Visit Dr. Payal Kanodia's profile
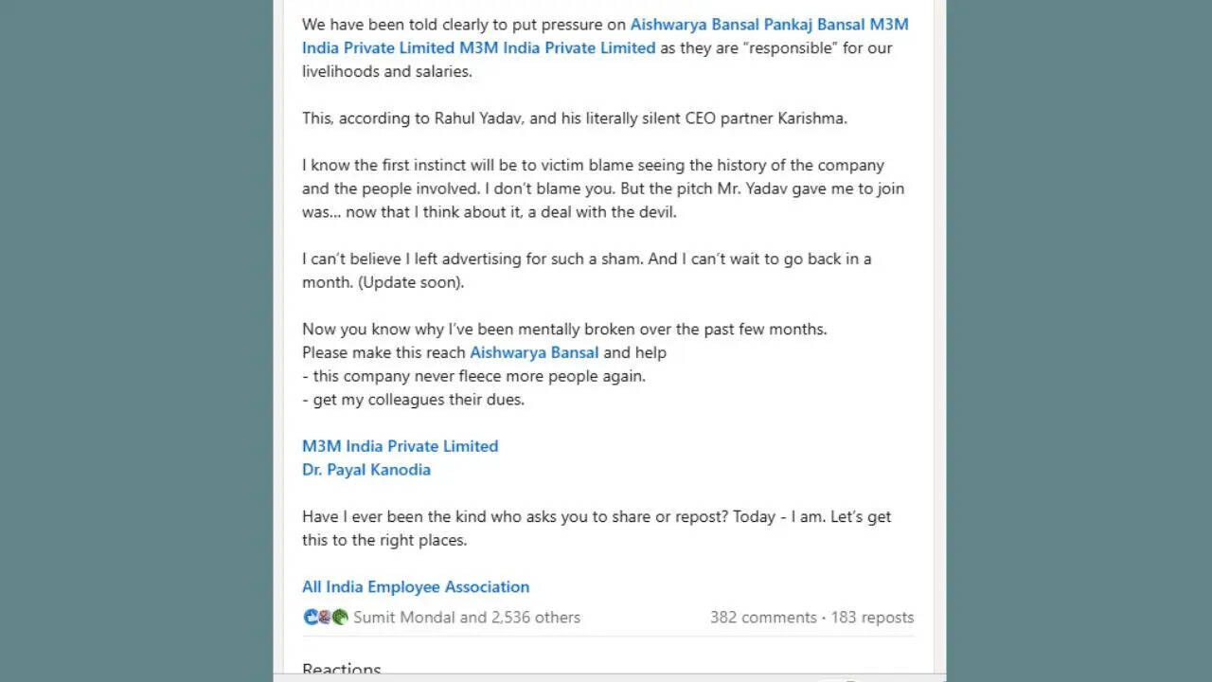 click(366, 470)
